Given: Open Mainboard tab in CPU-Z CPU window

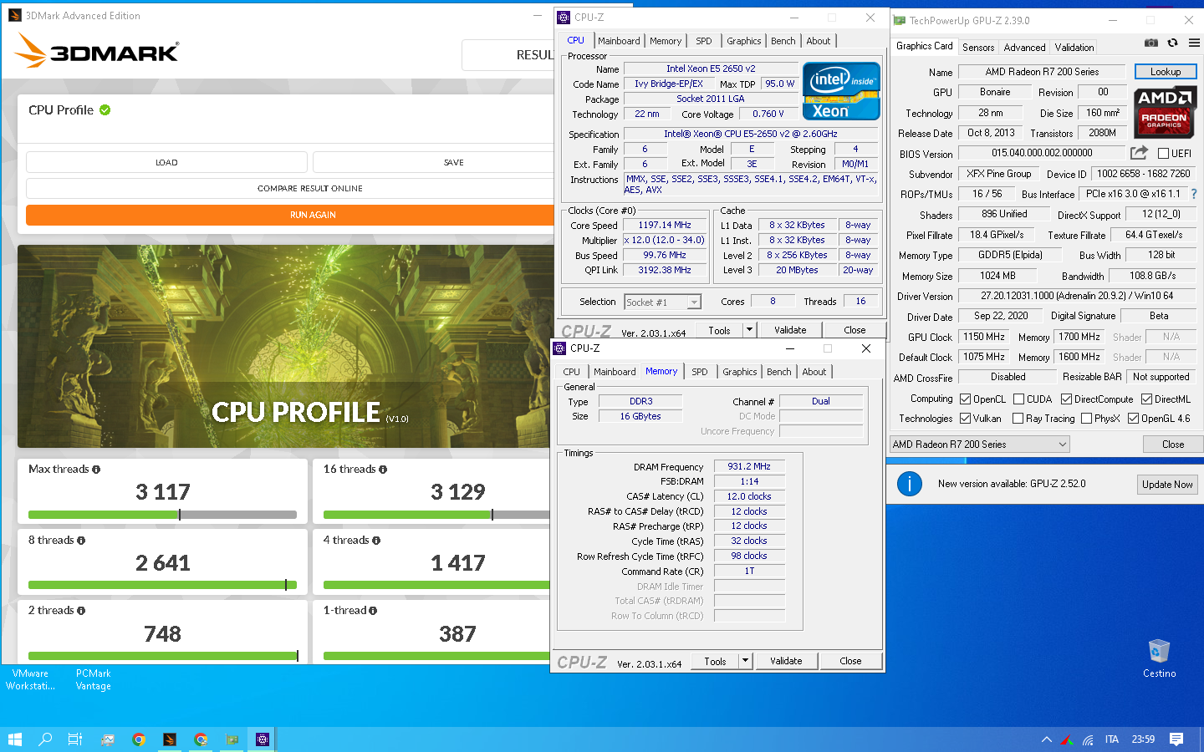Looking at the screenshot, I should click(619, 41).
